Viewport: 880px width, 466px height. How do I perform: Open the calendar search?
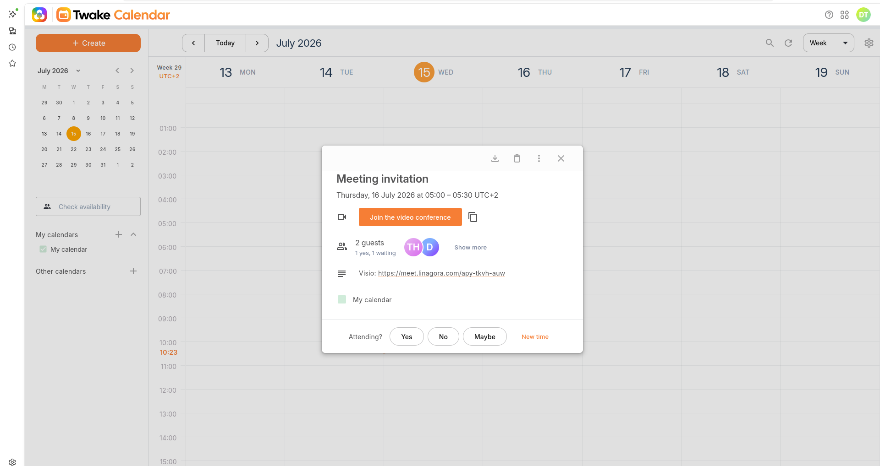tap(770, 43)
